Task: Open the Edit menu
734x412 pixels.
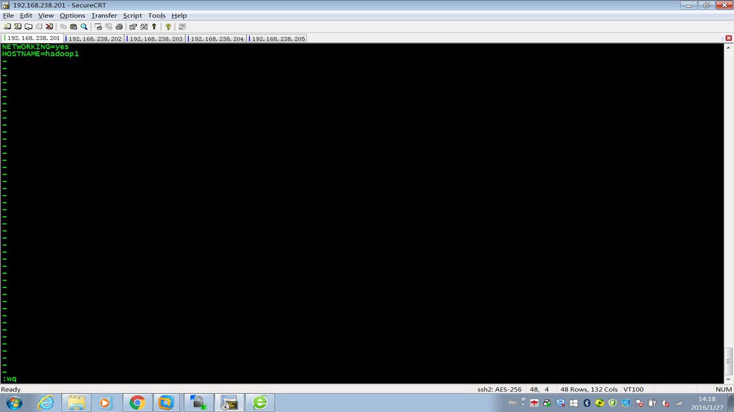Action: point(26,15)
